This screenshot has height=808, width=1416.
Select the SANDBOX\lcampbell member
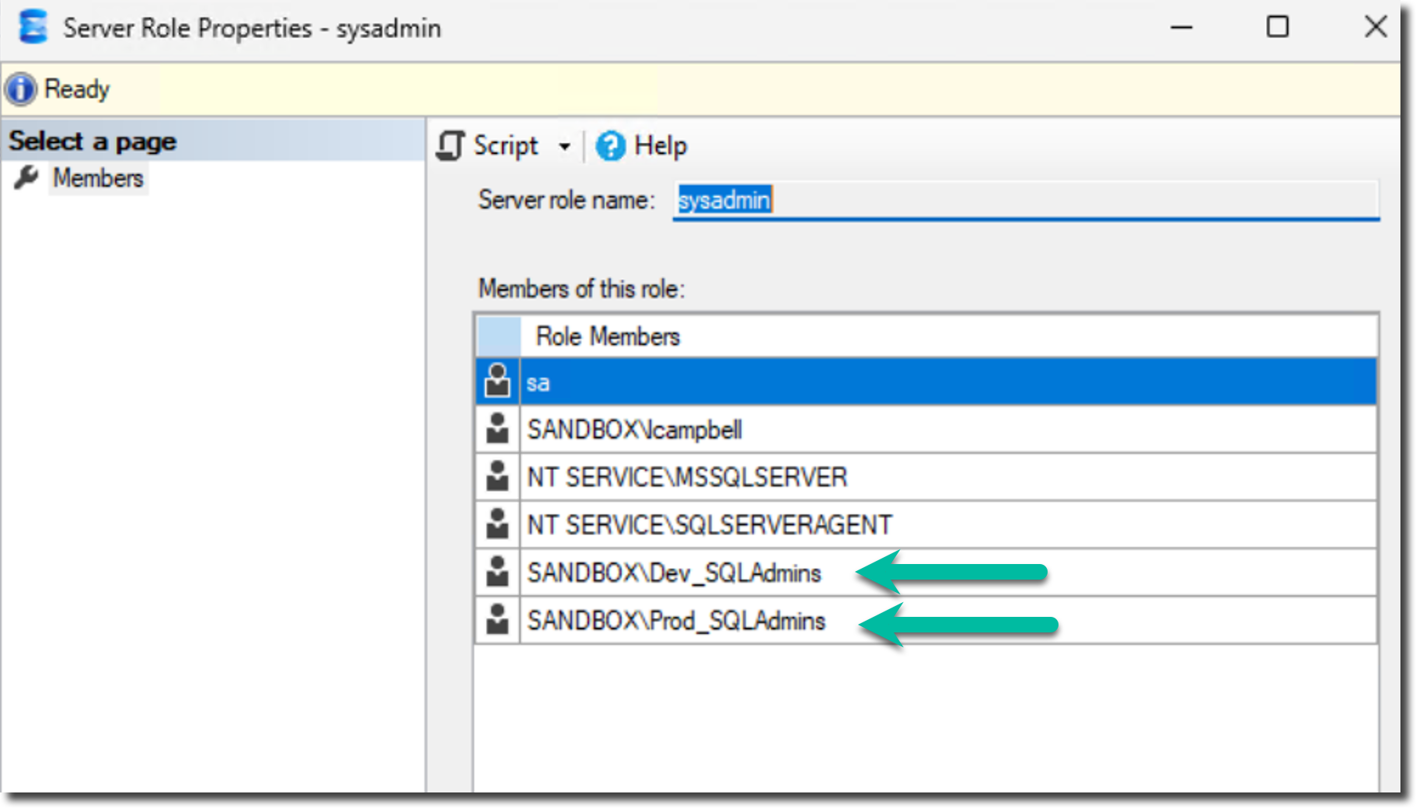point(634,430)
